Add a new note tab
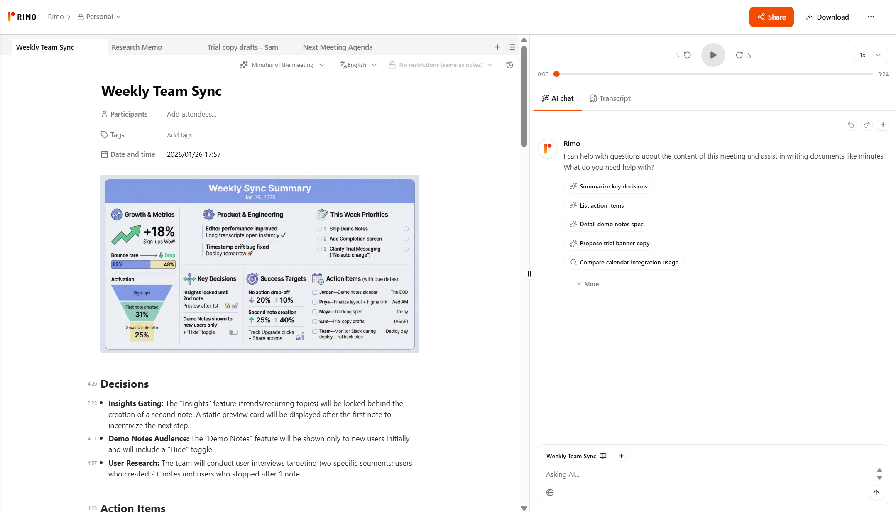Image resolution: width=896 pixels, height=513 pixels. pos(497,47)
